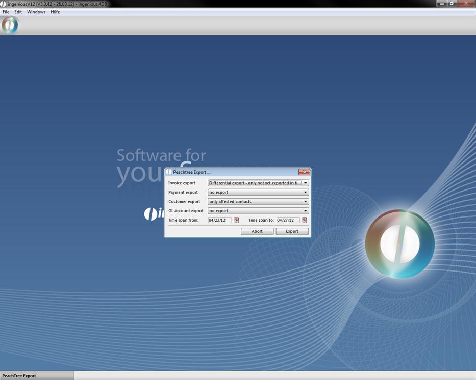Open calendar picker for Time span to
Viewport: 476px width, 380px height.
[x=305, y=220]
